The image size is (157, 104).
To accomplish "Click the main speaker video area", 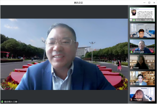I will (x=64, y=54).
